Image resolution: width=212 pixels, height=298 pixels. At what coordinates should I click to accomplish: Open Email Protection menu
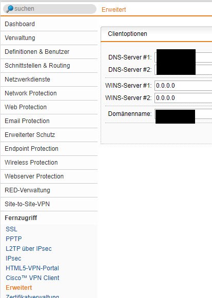[x=49, y=121]
